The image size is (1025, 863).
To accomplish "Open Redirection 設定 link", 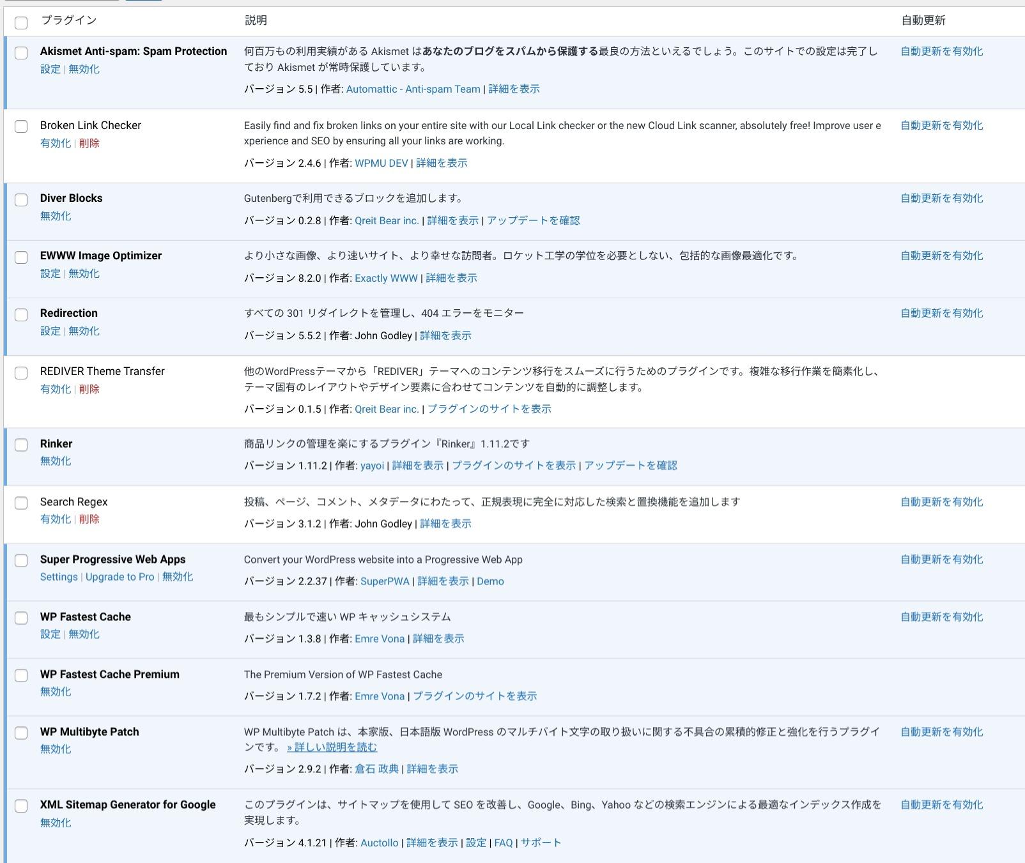I will 50,331.
